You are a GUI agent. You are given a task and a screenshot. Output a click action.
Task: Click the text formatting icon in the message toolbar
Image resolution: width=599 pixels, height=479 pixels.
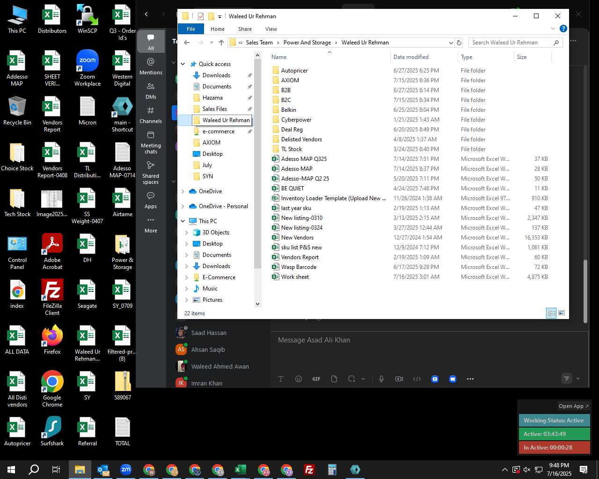[x=281, y=379]
